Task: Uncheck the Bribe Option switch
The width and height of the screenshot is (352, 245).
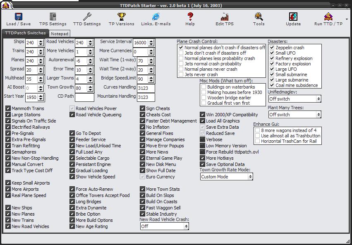Action: coord(72,214)
